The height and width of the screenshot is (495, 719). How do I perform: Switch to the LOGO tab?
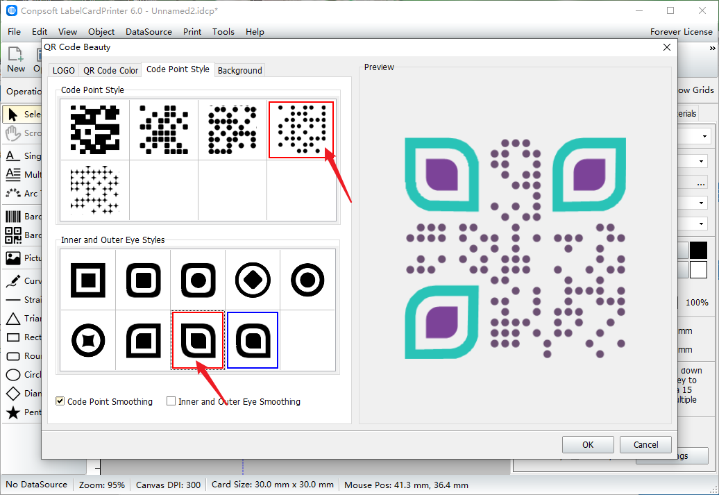click(64, 70)
